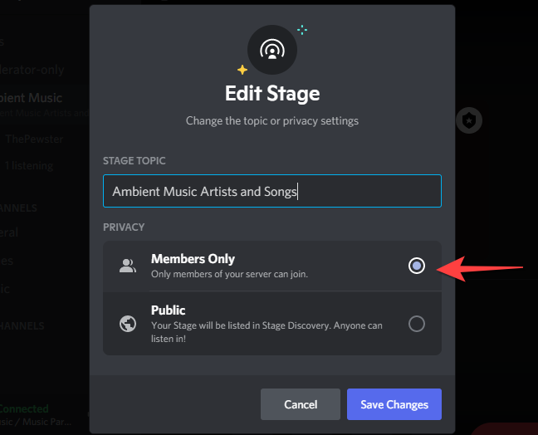Choose the Public privacy option label
Screen dimensions: 538x435
click(x=168, y=310)
